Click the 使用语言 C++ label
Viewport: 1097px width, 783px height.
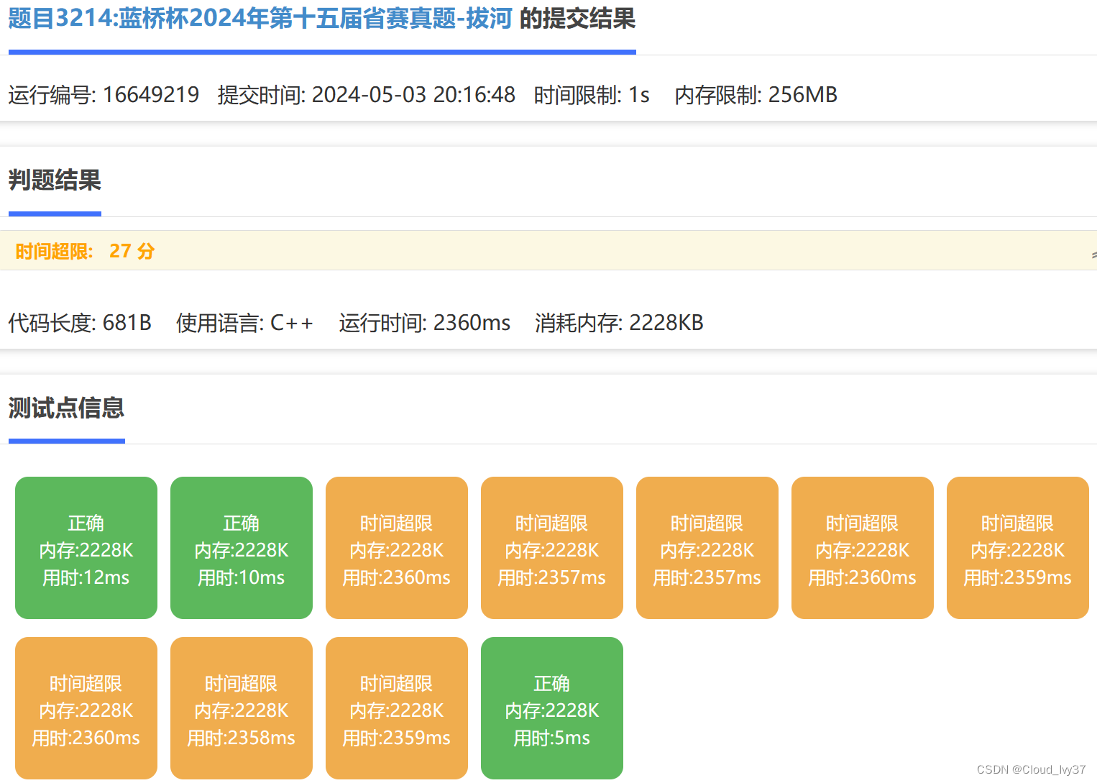244,323
